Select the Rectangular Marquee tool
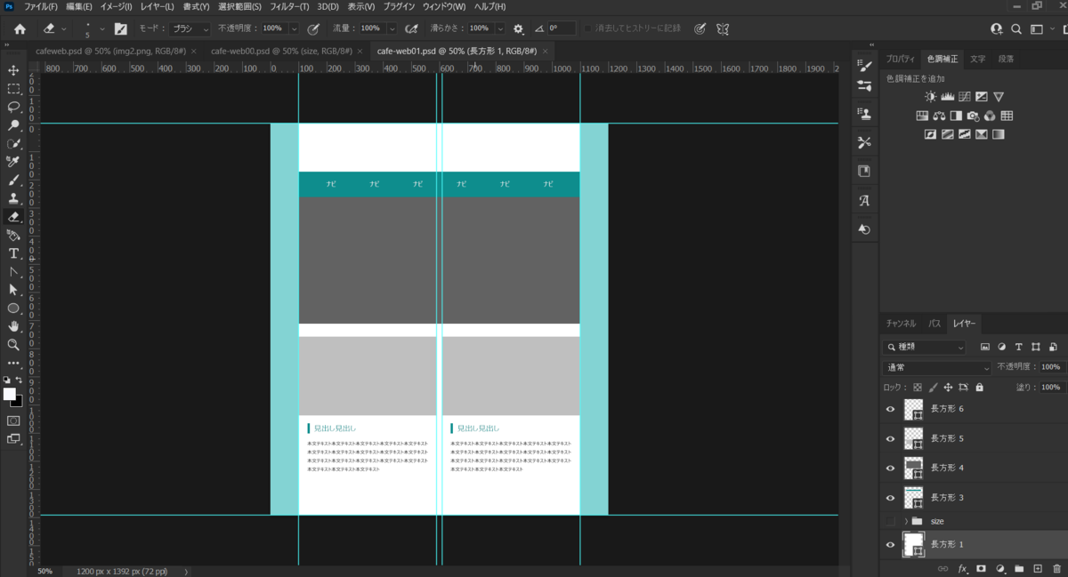This screenshot has height=577, width=1068. 13,89
